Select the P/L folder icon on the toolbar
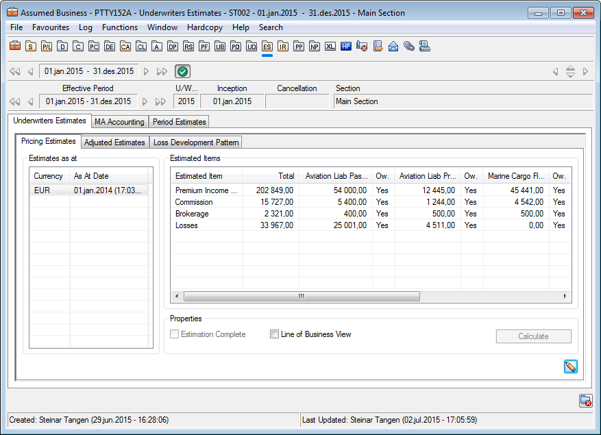 tap(46, 46)
